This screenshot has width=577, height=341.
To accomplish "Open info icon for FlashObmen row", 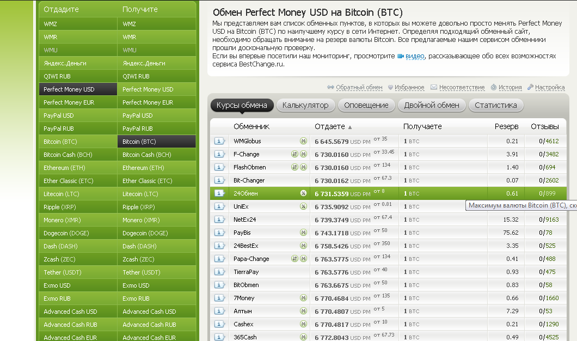I will tap(219, 167).
